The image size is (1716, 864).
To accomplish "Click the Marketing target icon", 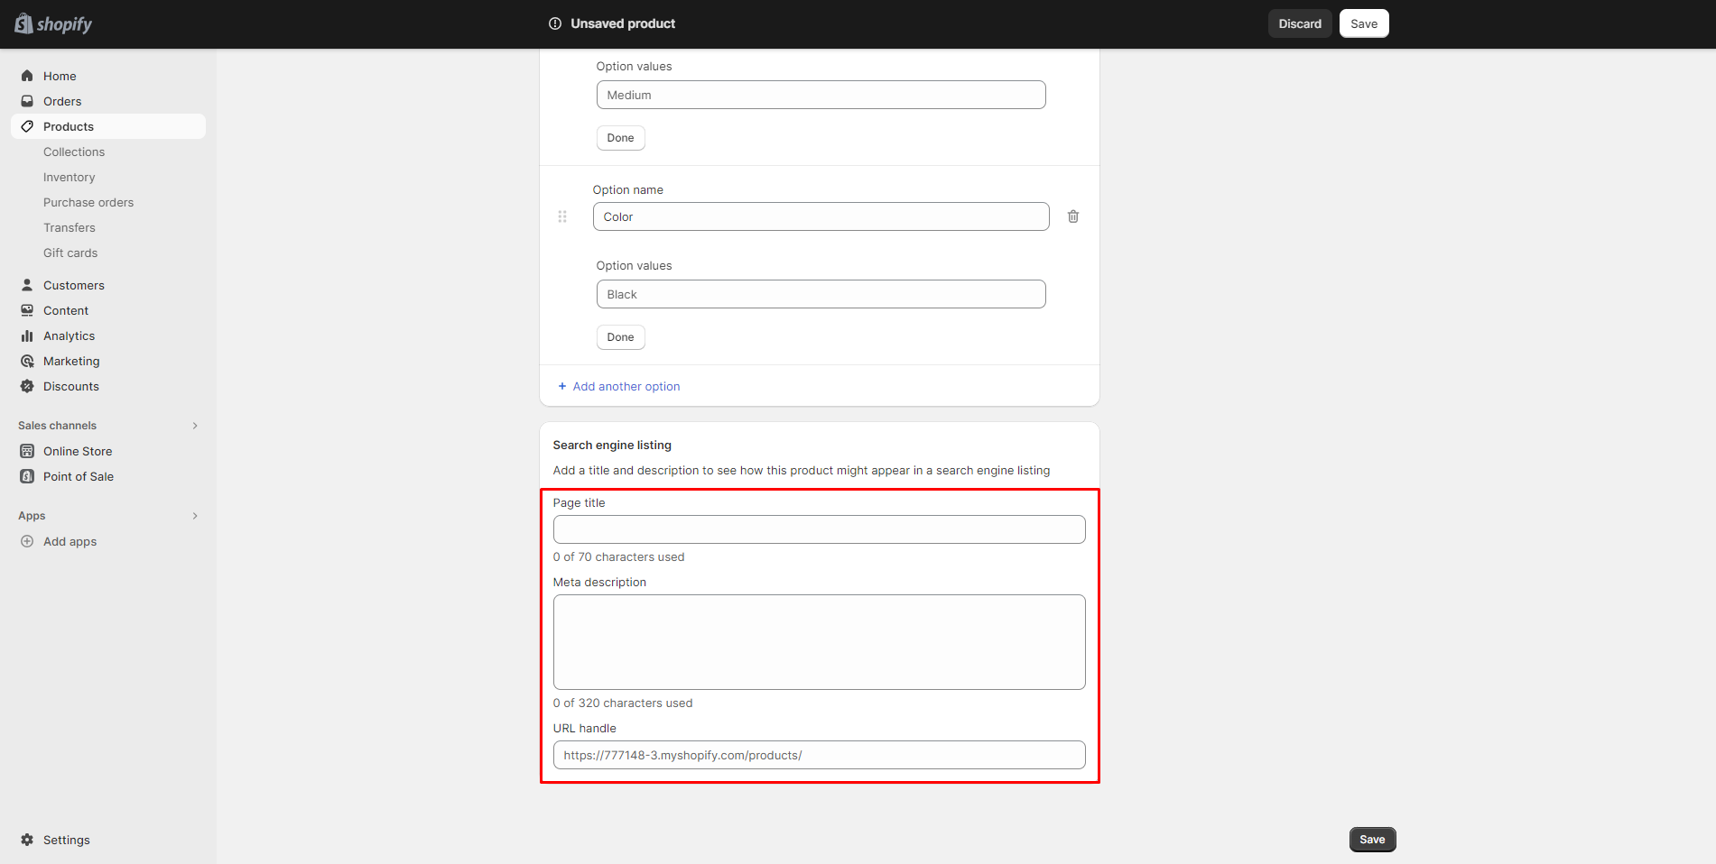I will click(x=27, y=361).
